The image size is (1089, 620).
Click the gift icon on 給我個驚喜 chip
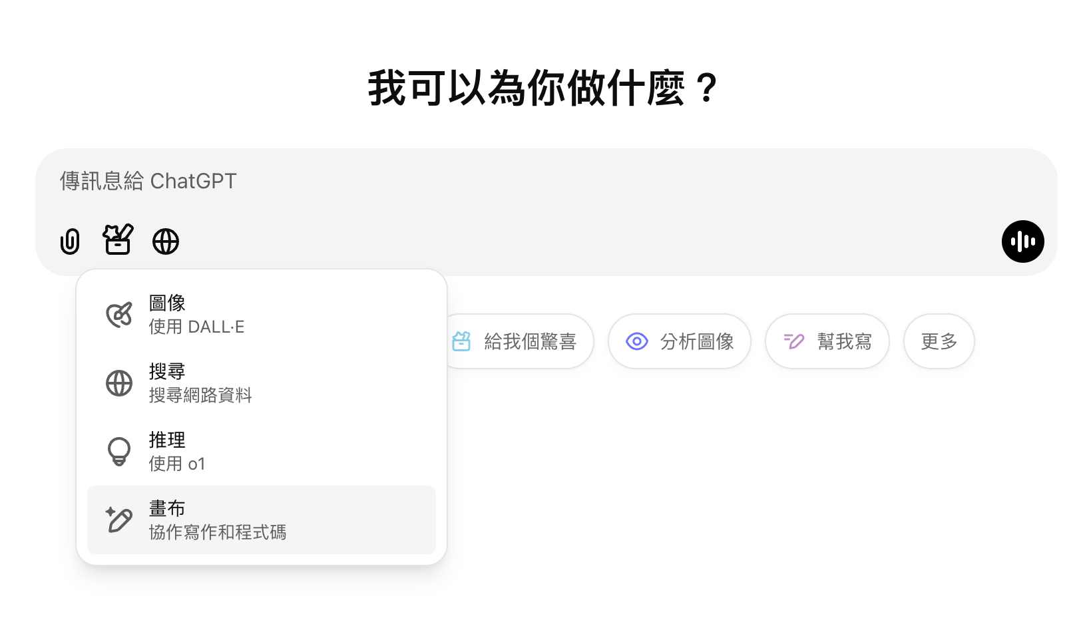[462, 341]
